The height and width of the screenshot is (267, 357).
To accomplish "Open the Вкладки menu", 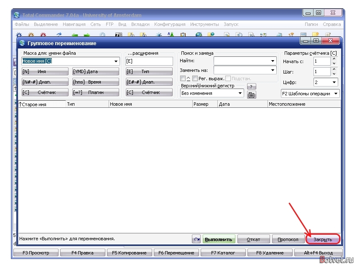I will (x=140, y=24).
